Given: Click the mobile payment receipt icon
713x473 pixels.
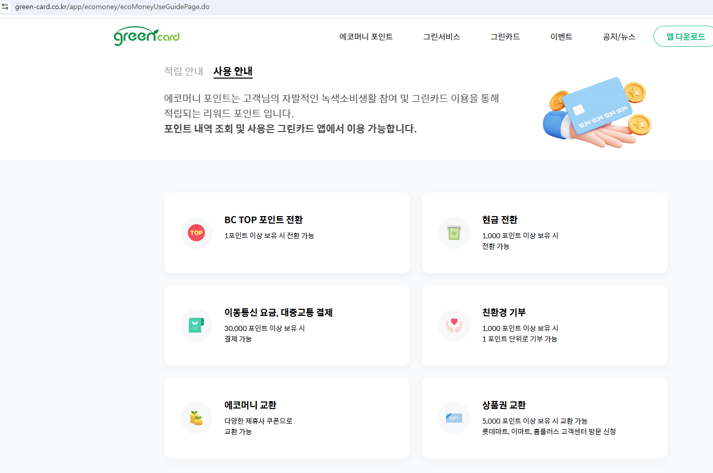Looking at the screenshot, I should pos(196,325).
